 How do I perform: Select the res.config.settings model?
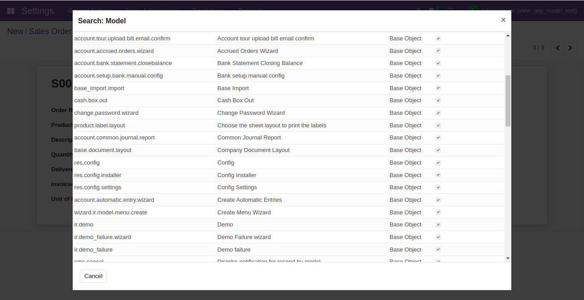point(98,187)
